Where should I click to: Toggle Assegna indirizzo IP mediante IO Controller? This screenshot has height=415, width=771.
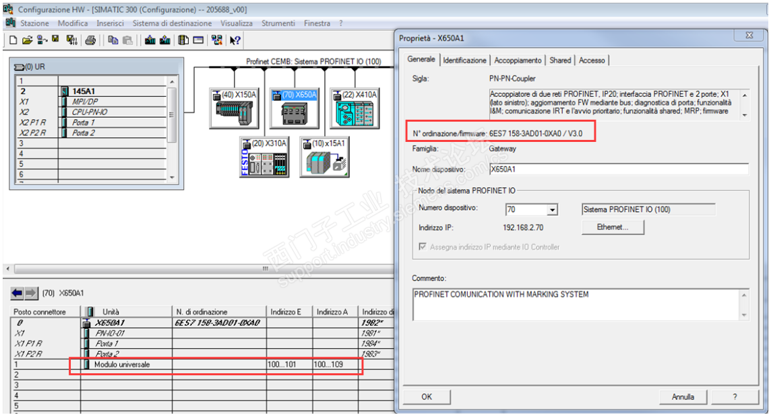pyautogui.click(x=423, y=247)
